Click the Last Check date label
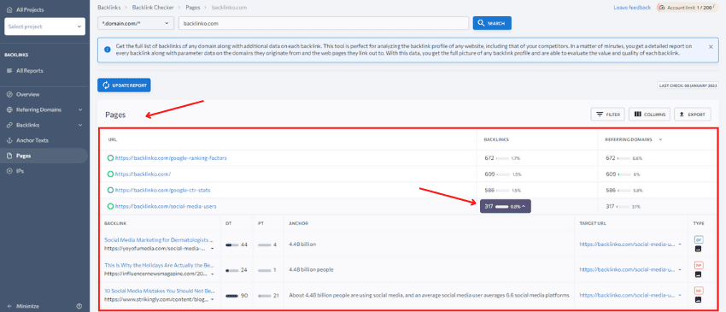Screen dimensions: 726x312 click(x=688, y=85)
